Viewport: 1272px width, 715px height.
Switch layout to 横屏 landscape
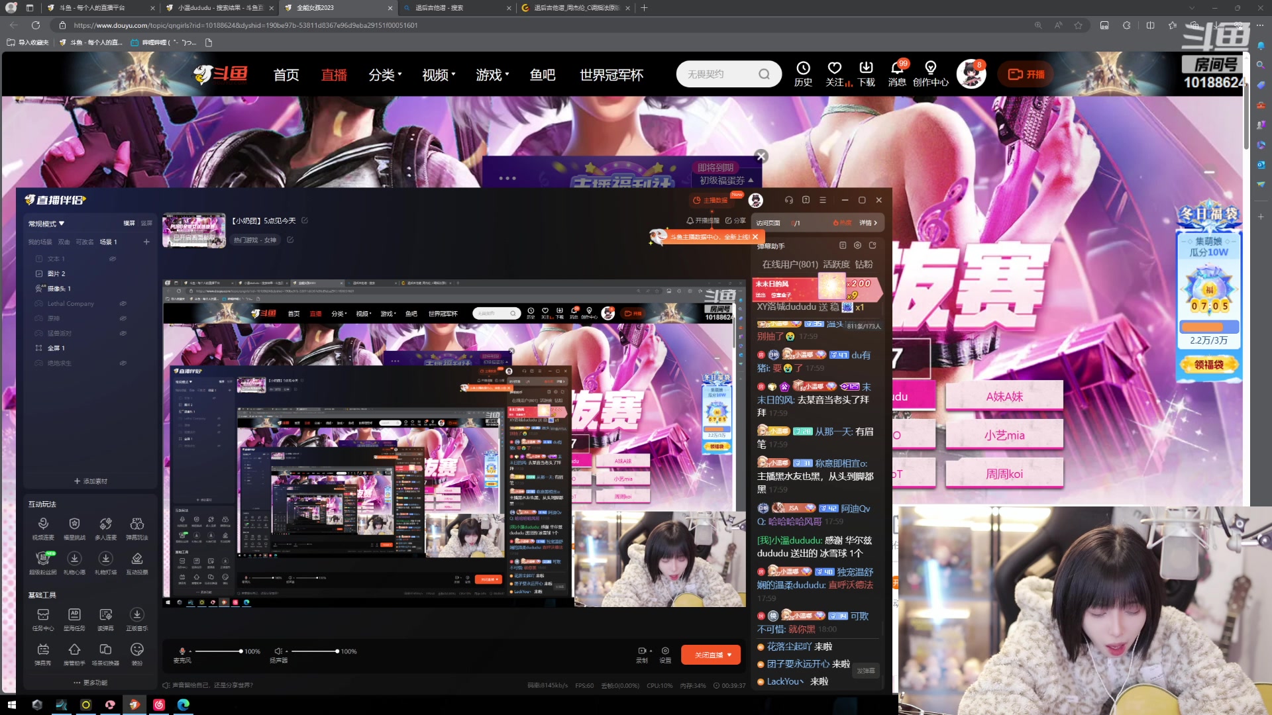coord(129,224)
